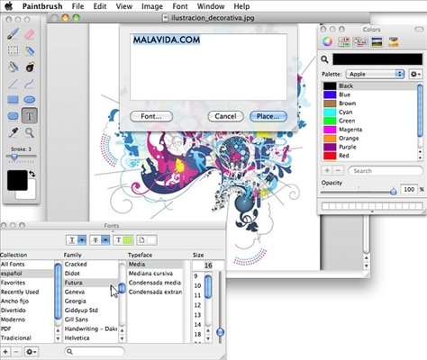Image resolution: width=427 pixels, height=360 pixels.
Task: Swap foreground and background colors
Action: pyautogui.click(x=32, y=174)
